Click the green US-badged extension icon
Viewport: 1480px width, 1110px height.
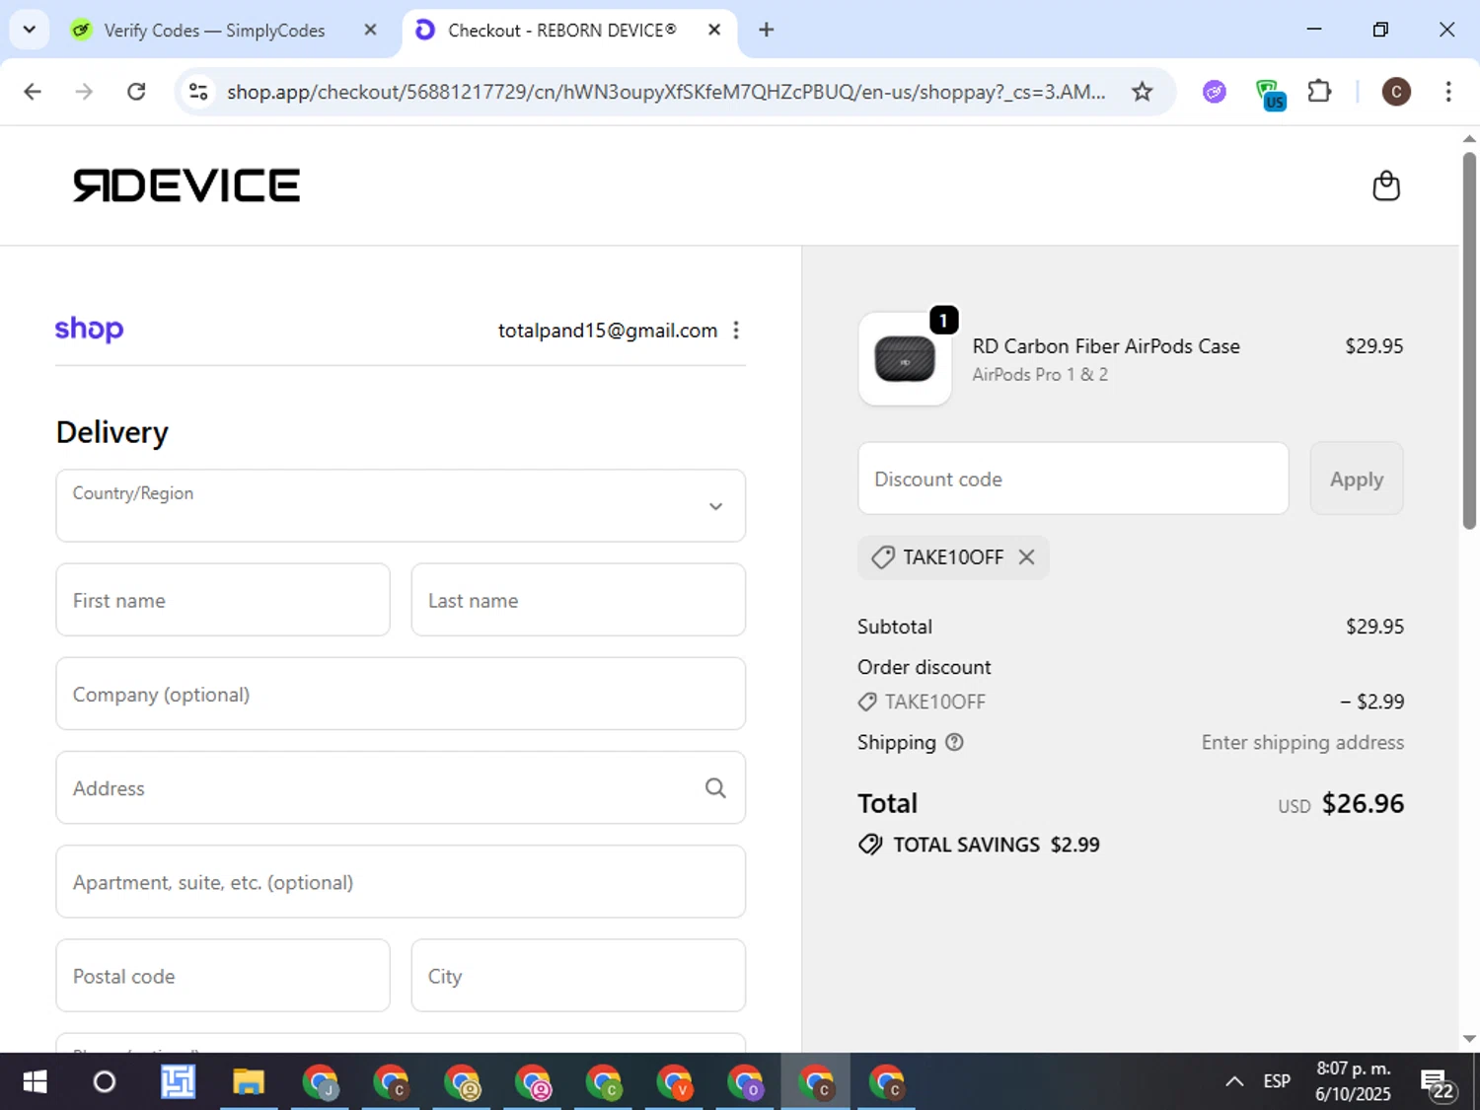point(1269,94)
